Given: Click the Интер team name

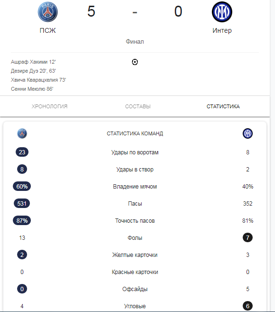Looking at the screenshot, I should coord(222,30).
